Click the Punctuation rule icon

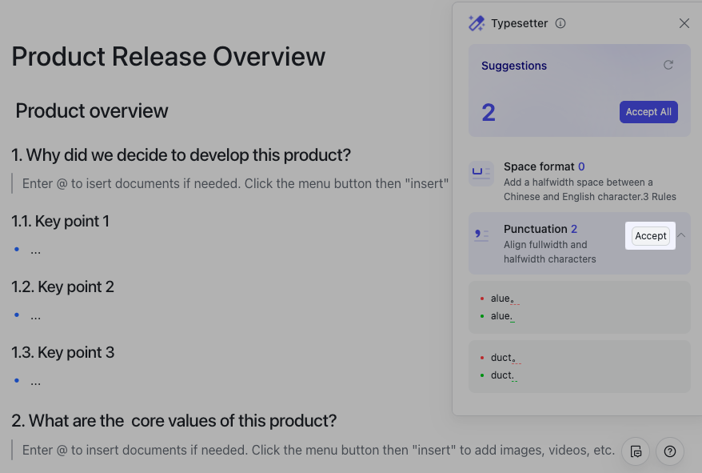pyautogui.click(x=481, y=235)
